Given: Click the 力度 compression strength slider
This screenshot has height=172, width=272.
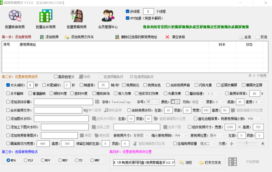Looking at the screenshot, I should [246, 144].
